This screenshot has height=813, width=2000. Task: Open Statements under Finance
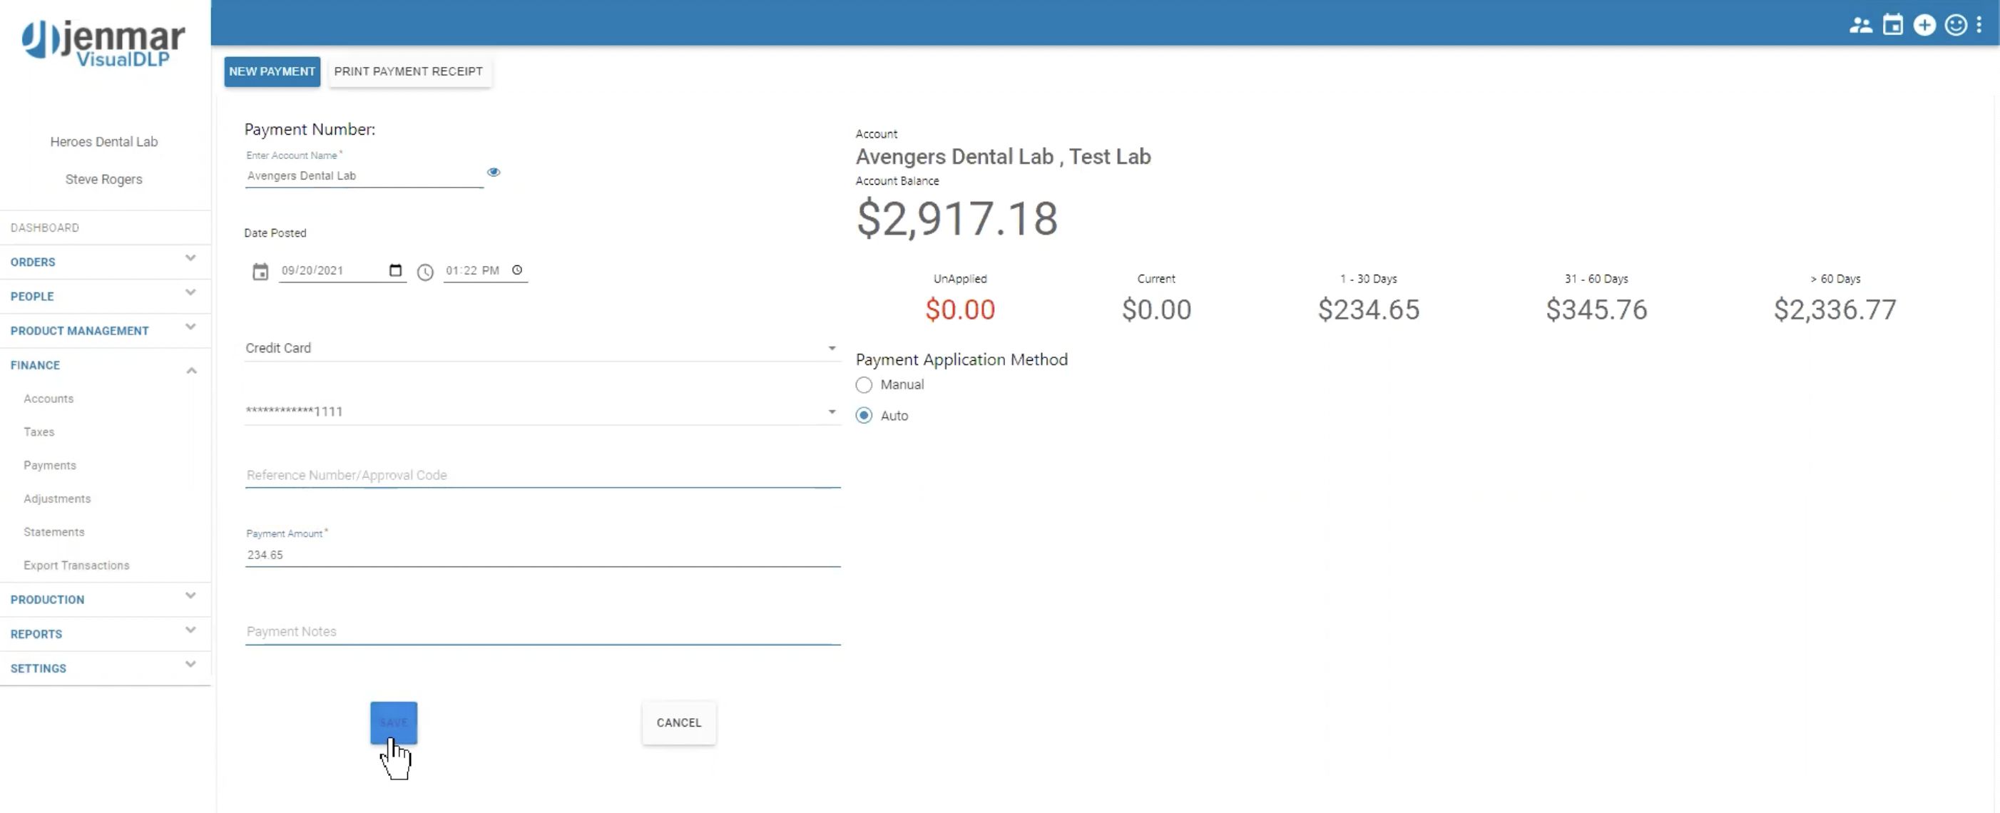coord(53,532)
